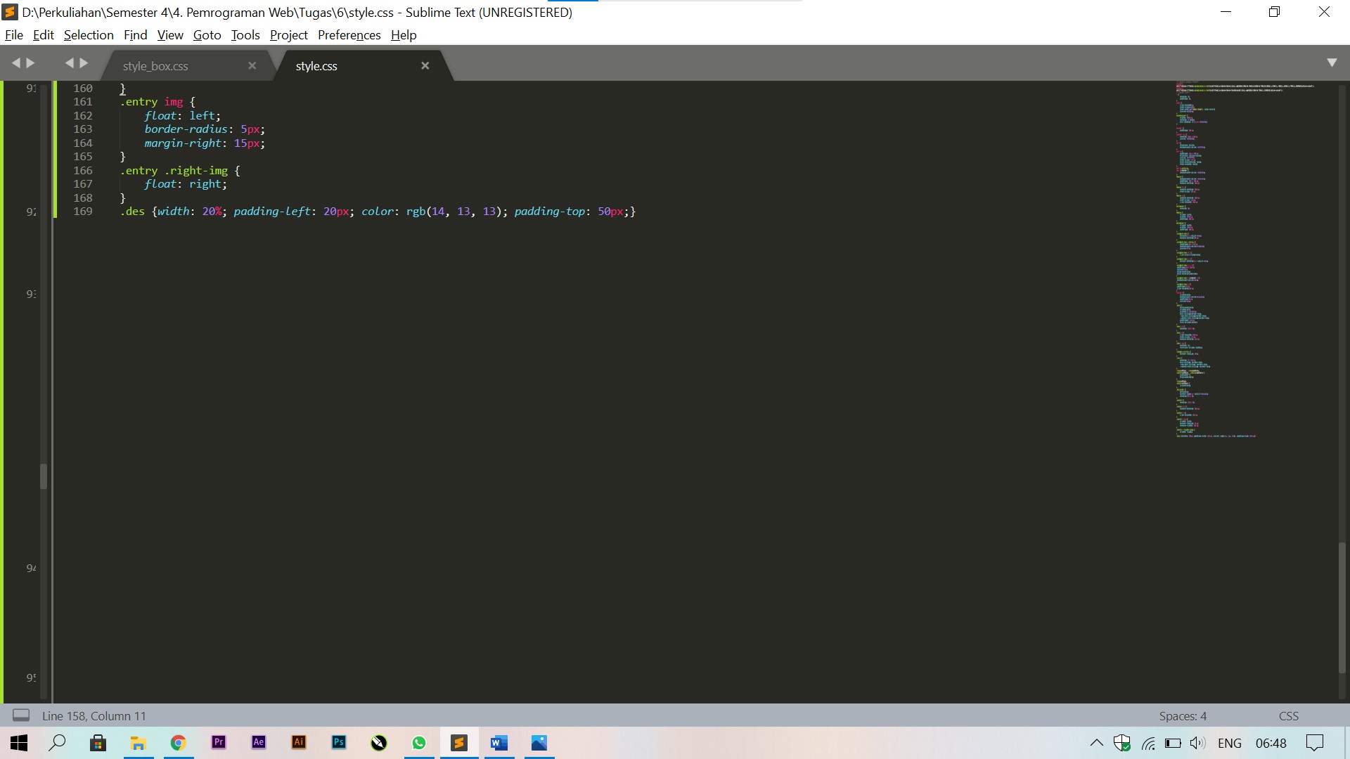Open the Preferences menu
1350x759 pixels.
349,35
